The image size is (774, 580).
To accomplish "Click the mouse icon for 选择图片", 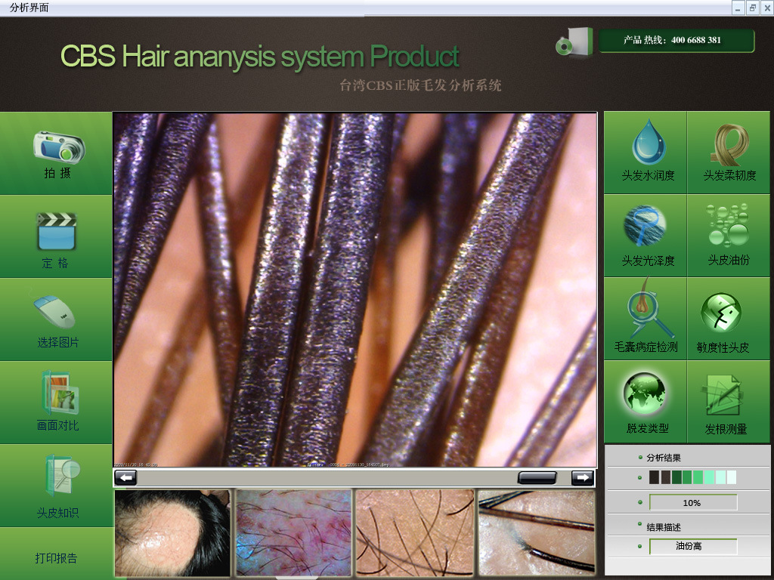I will 54,312.
